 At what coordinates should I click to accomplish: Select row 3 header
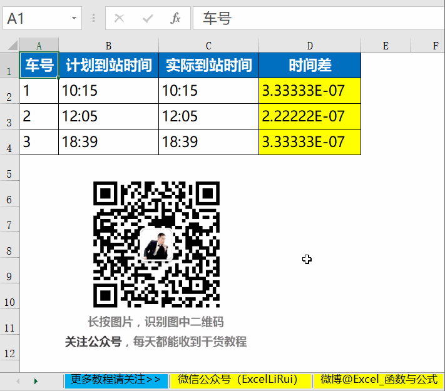[9, 116]
